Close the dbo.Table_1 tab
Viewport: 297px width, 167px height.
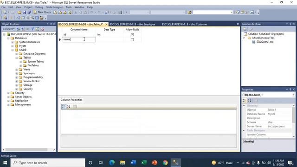tap(106, 25)
